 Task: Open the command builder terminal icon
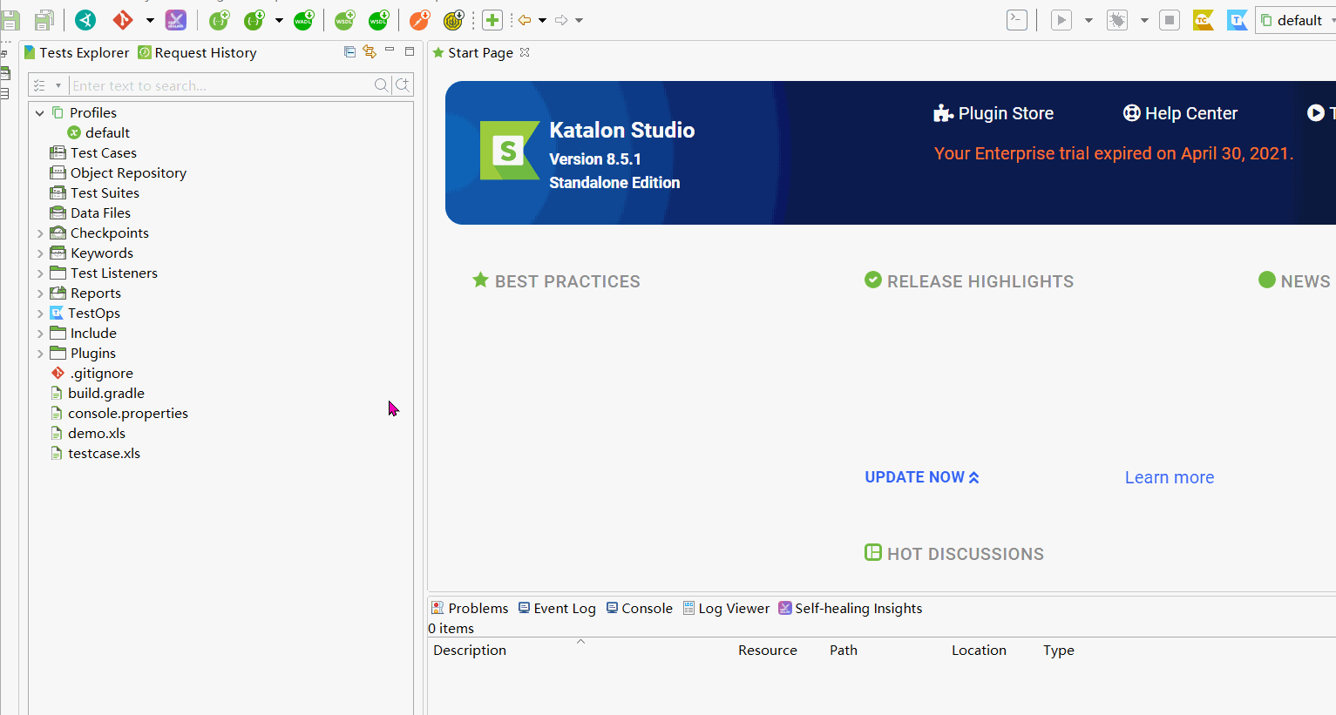[x=1017, y=20]
